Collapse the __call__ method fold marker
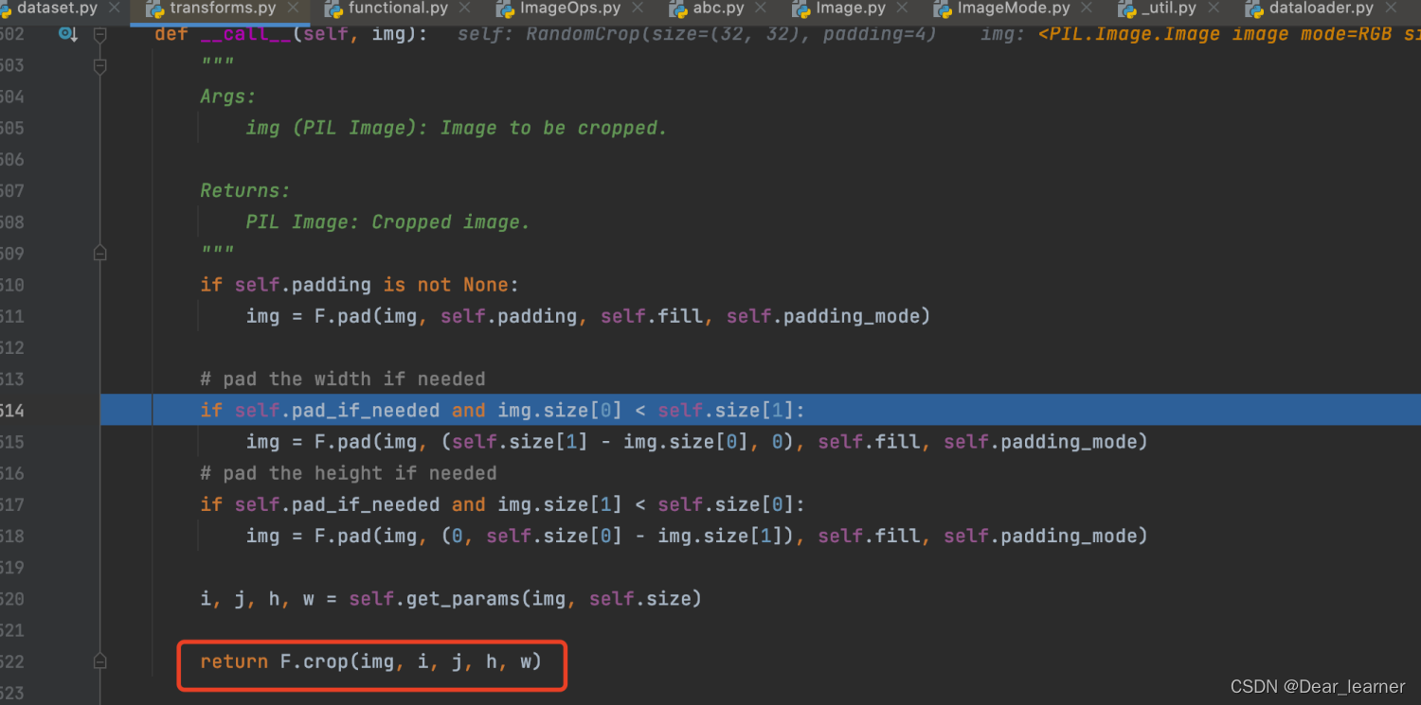 point(100,34)
